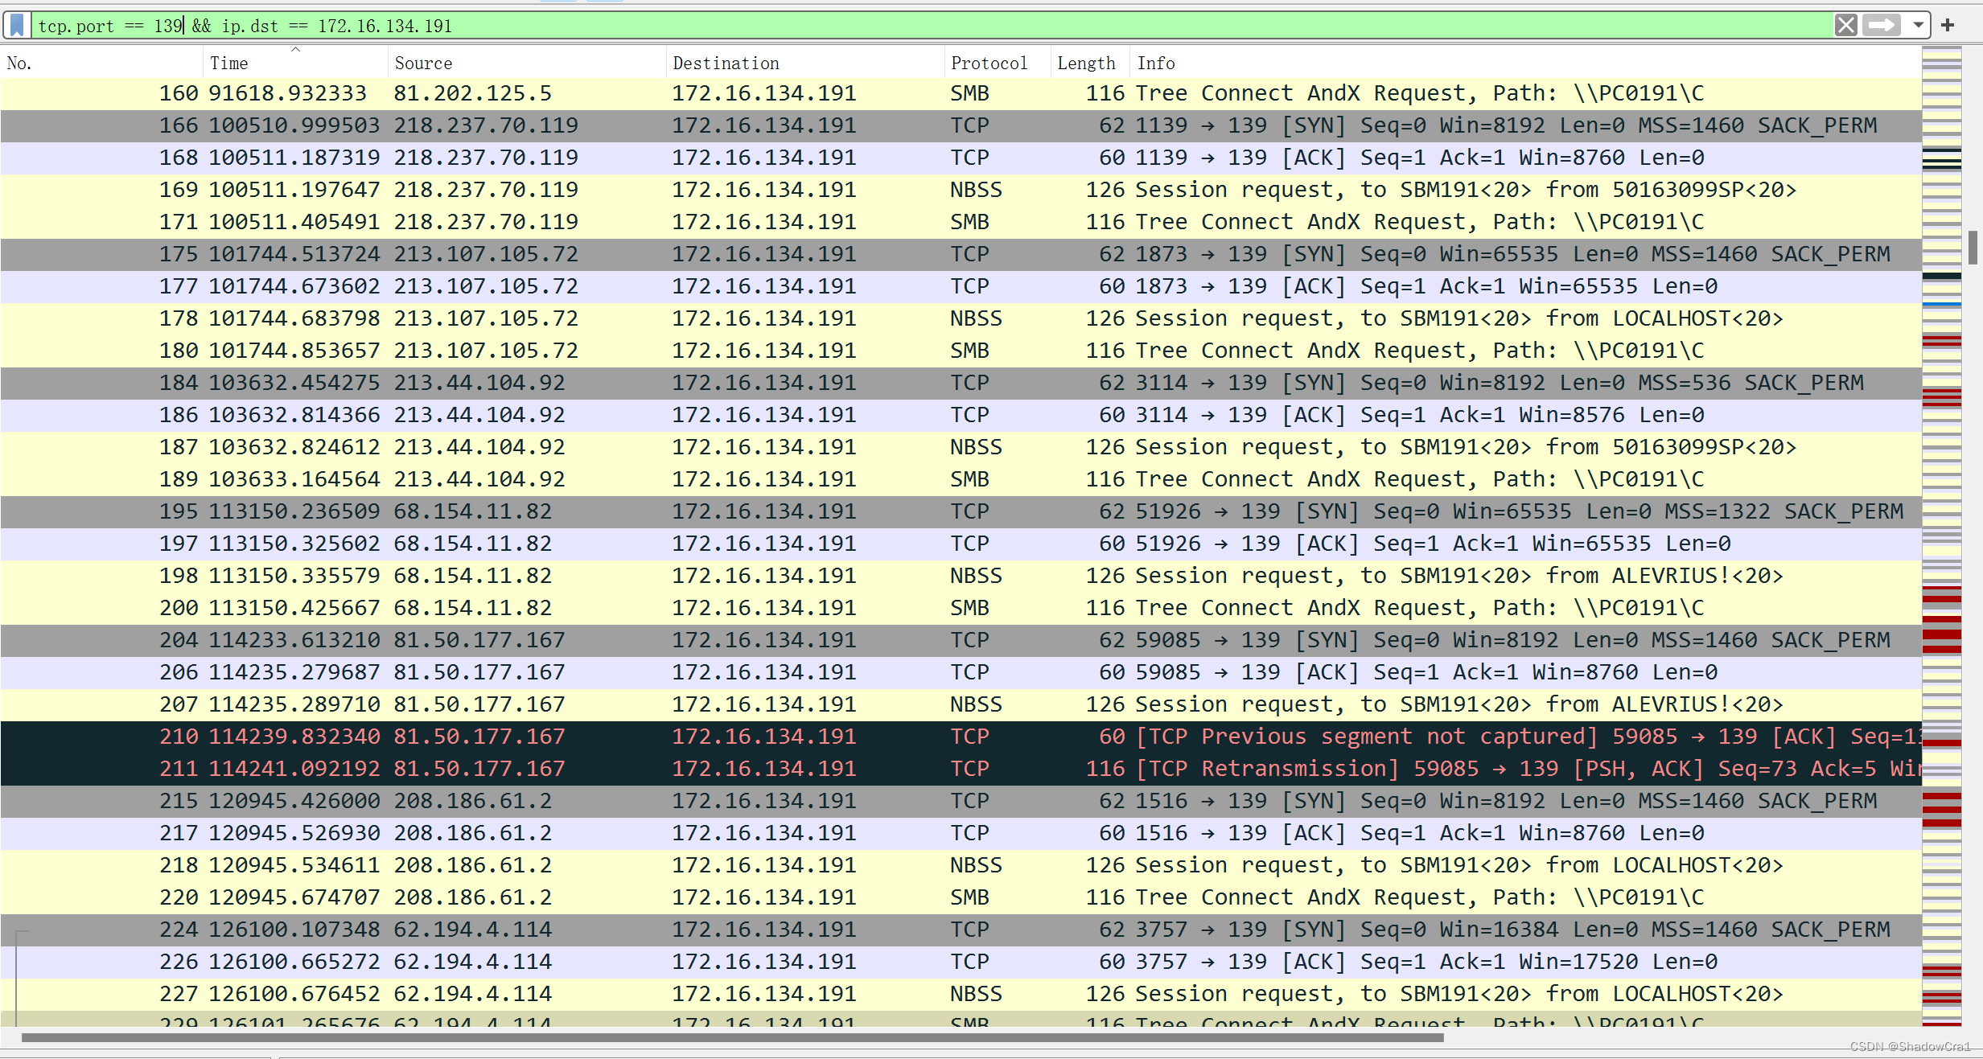Screen dimensions: 1983x1059
Task: Clear the display filter with X button
Action: [x=1845, y=25]
